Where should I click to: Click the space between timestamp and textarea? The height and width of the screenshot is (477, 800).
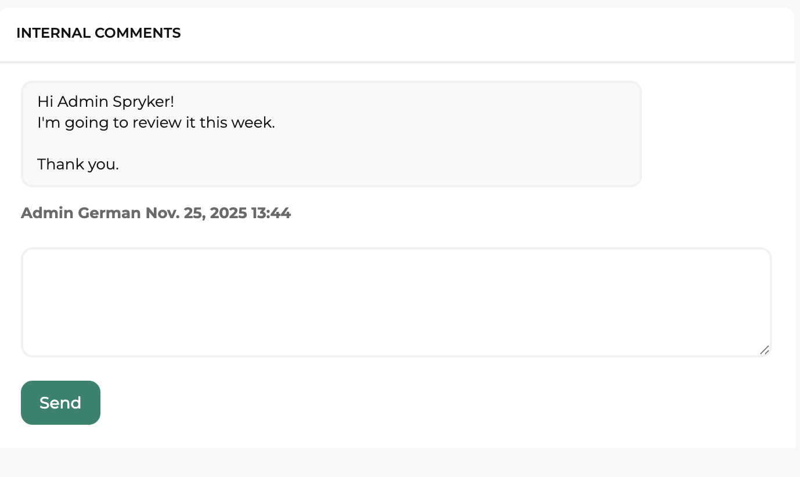pyautogui.click(x=397, y=233)
